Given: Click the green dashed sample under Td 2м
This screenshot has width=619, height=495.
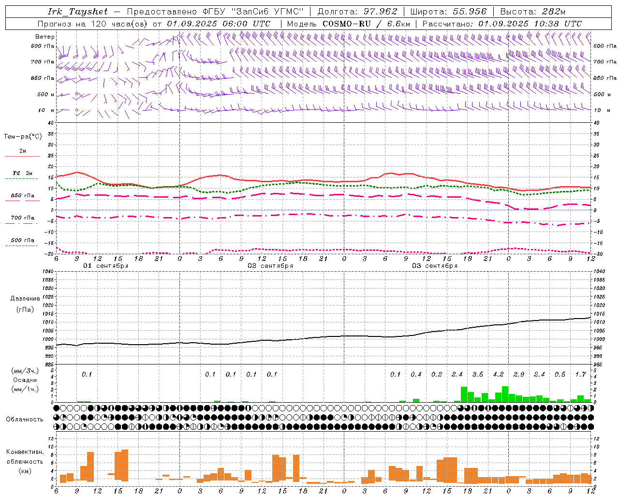Looking at the screenshot, I should (x=21, y=178).
